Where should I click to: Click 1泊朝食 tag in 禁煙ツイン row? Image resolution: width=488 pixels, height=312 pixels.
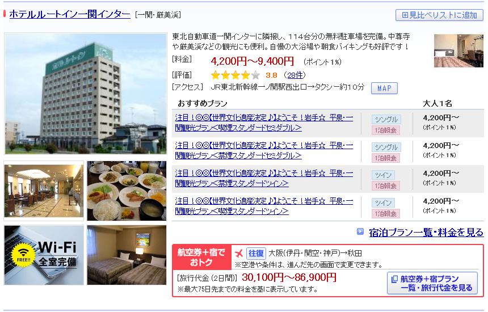(x=385, y=185)
